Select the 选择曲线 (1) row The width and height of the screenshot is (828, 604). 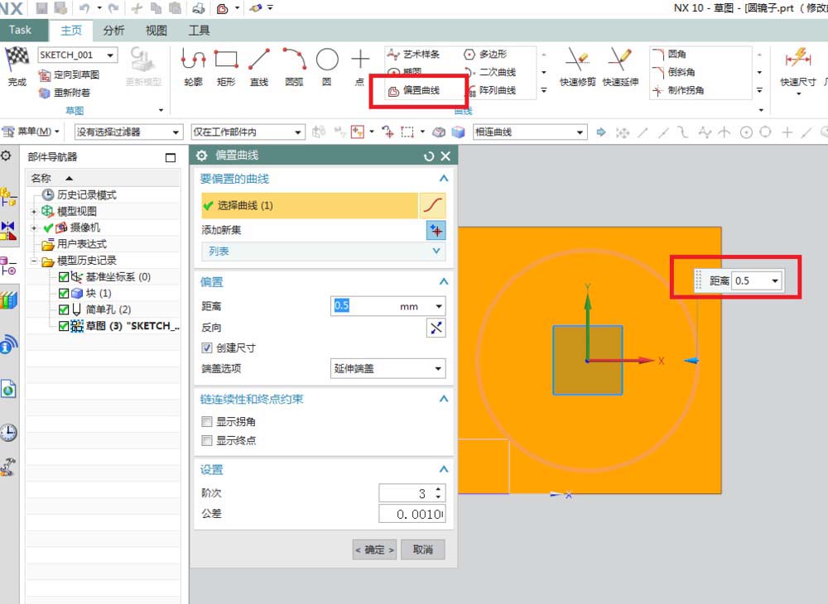[310, 205]
